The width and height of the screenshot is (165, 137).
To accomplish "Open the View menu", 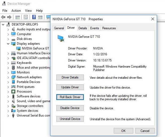I will pos(28,11).
